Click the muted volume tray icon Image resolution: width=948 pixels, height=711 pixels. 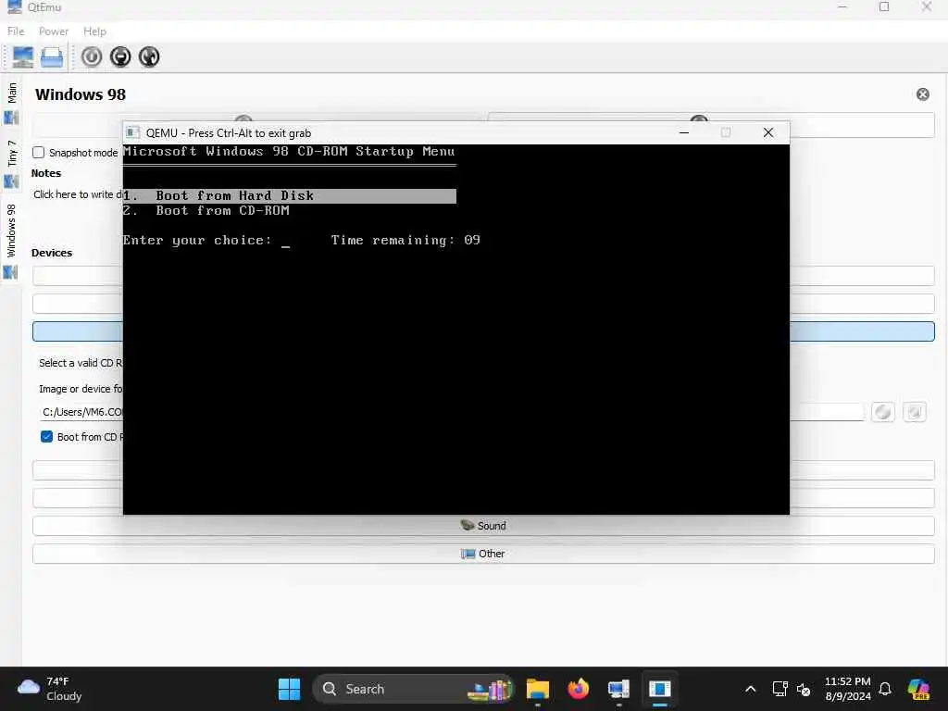click(804, 689)
